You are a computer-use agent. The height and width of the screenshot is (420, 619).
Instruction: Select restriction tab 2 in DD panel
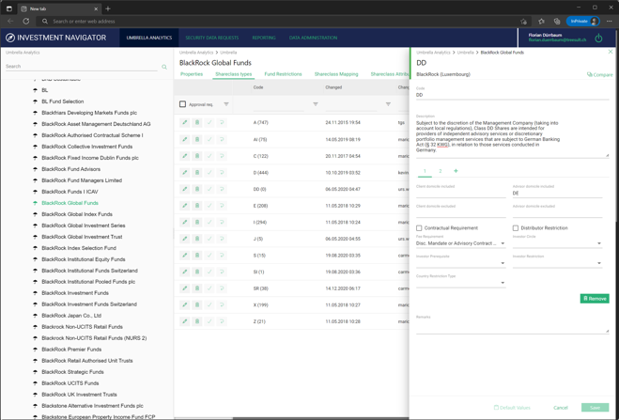(x=441, y=171)
